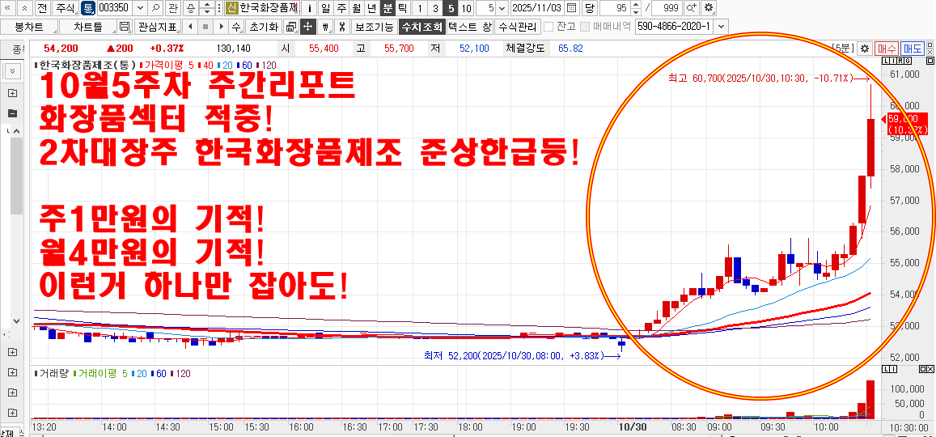Enable the 잔고 balance checkbox
Image resolution: width=936 pixels, height=437 pixels.
(548, 26)
